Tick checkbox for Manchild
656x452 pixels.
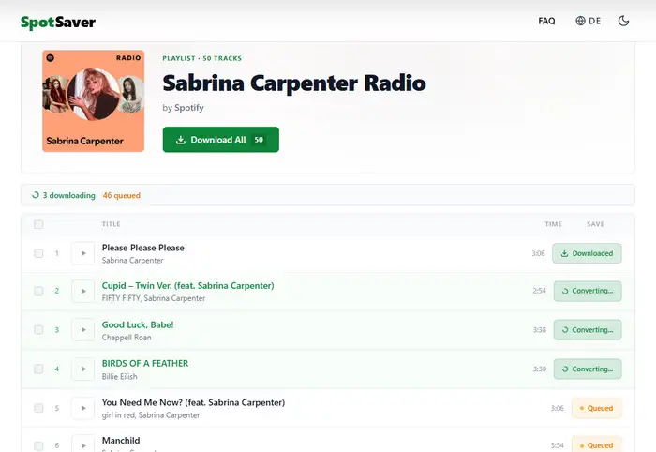[x=38, y=445]
